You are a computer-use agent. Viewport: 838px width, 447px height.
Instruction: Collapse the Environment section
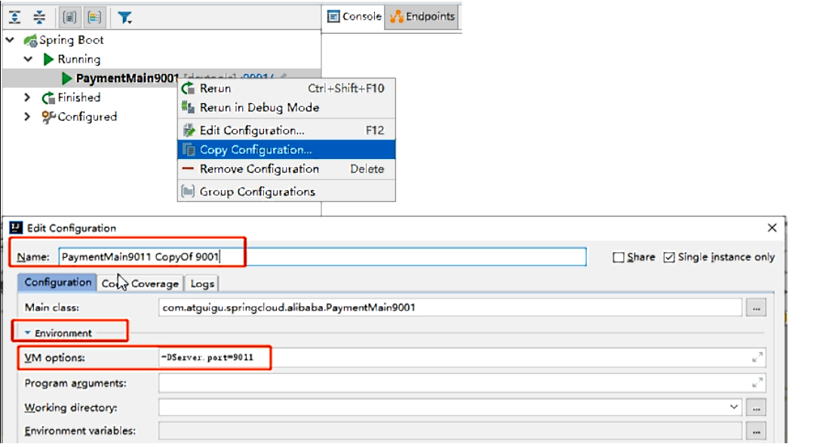click(27, 332)
